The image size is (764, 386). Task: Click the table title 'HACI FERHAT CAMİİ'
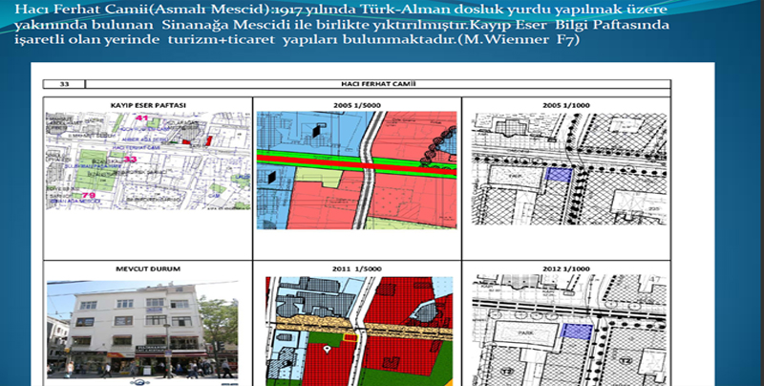point(354,84)
